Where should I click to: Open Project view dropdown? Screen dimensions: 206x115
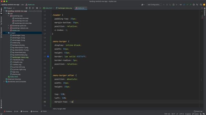(x=9, y=8)
